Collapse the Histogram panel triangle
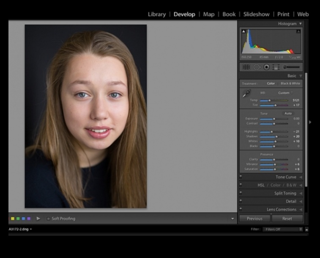This screenshot has height=258, width=320. coord(301,24)
